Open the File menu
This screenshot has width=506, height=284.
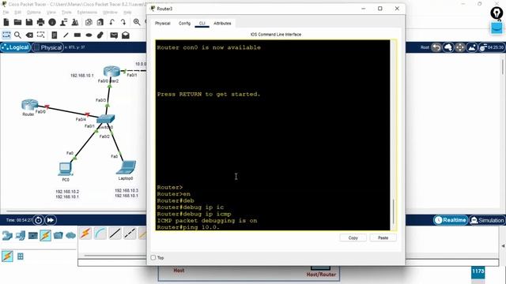[x=6, y=13]
